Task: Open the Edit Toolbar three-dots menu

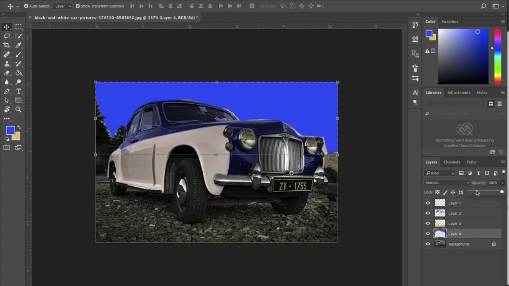Action: click(x=7, y=118)
